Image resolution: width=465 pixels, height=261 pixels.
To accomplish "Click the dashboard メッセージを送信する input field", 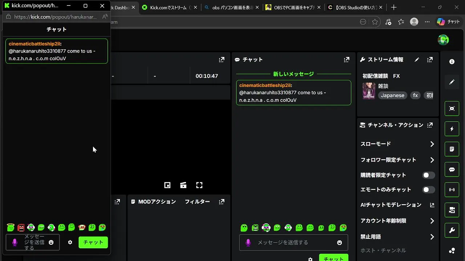I will point(294,243).
